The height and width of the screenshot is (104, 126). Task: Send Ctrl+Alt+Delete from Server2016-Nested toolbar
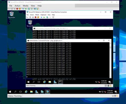coord(27,17)
